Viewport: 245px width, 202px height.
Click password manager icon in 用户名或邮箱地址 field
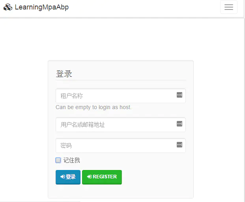coord(180,124)
